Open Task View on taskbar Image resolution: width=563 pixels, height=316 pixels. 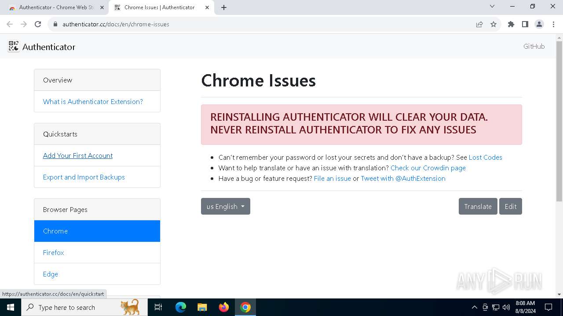[158, 307]
